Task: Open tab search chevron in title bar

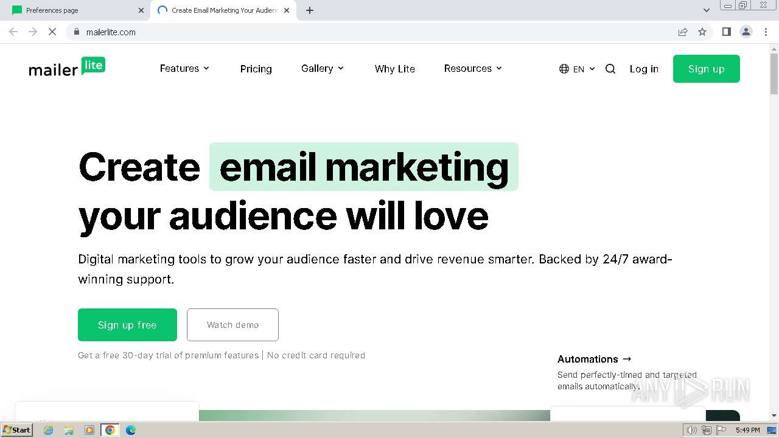Action: 706,10
